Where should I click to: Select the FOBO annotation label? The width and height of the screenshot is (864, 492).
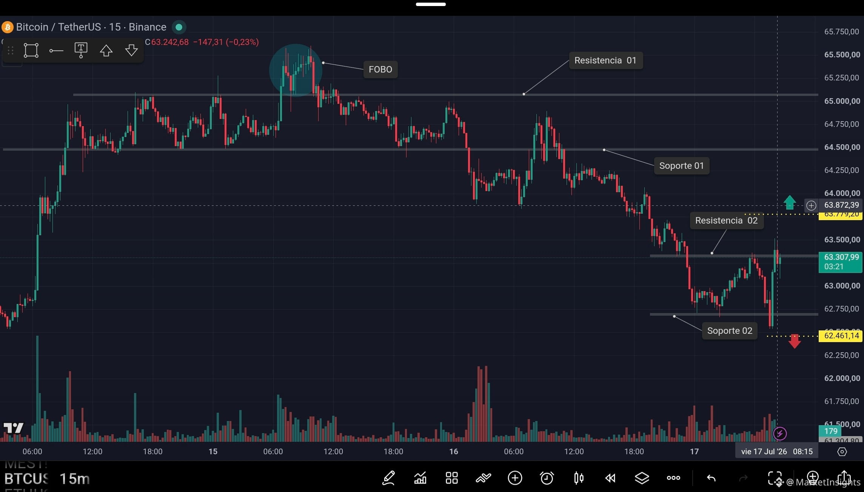point(380,69)
